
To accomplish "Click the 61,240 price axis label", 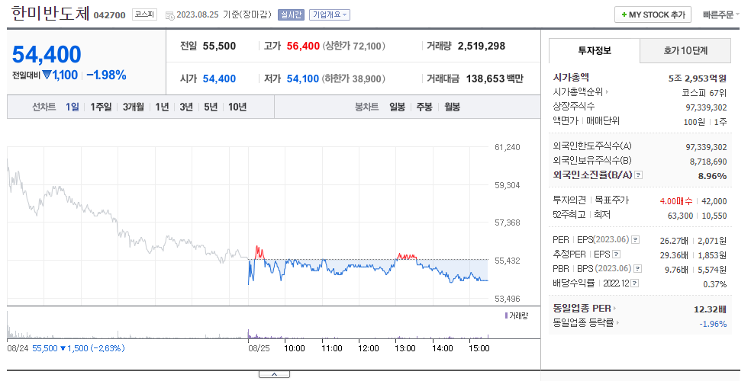I will click(508, 147).
